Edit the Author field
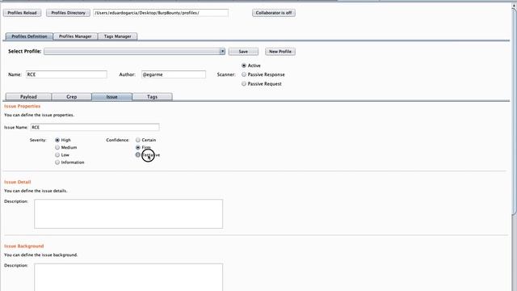 [174, 74]
